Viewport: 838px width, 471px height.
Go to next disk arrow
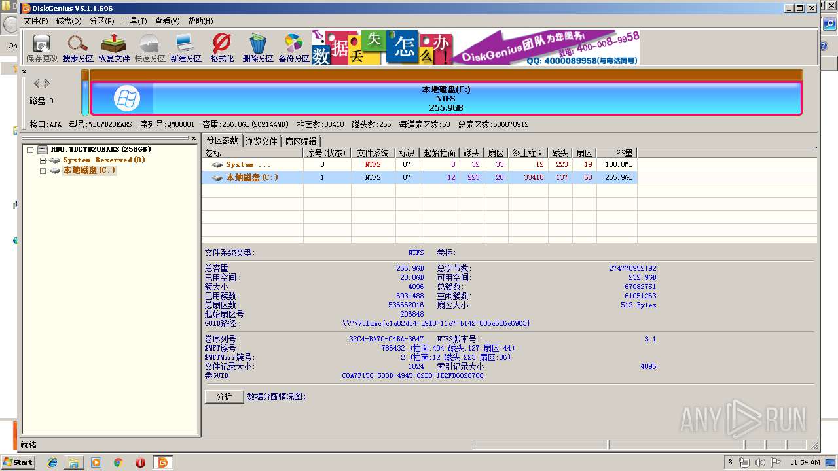click(46, 84)
